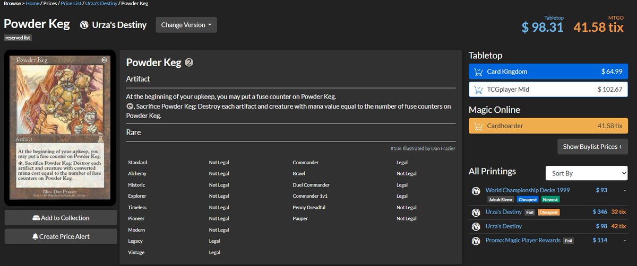Viewport: 637px width, 266px height.
Task: Open Promo: Magic Player Rewards printing
Action: click(x=522, y=240)
